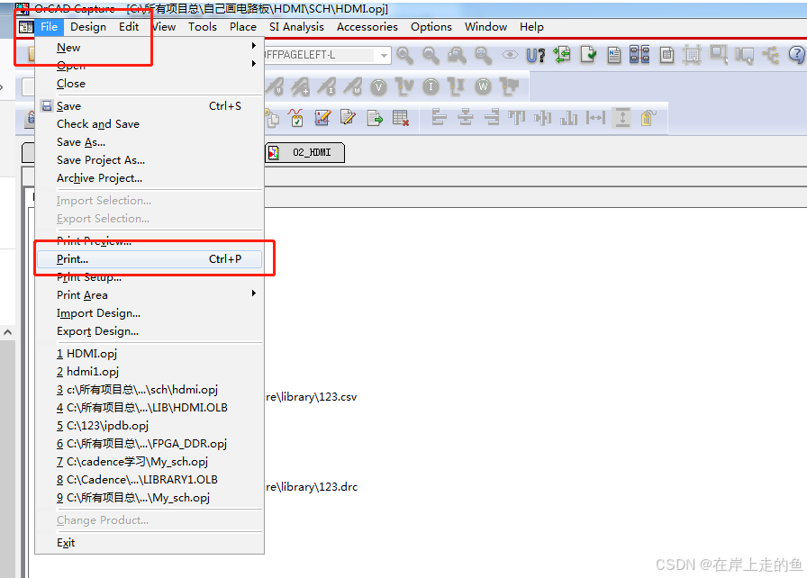This screenshot has width=807, height=578.
Task: Toggle the bias power W display button
Action: click(483, 87)
